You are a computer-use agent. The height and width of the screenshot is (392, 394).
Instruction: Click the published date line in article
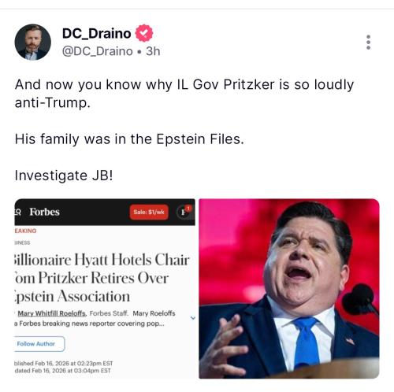coord(64,364)
